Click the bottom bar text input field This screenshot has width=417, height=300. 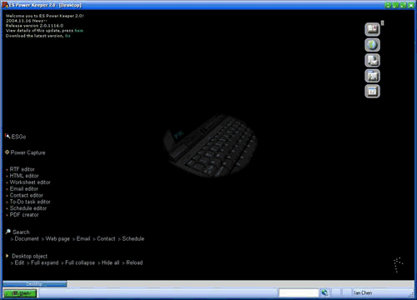299,292
